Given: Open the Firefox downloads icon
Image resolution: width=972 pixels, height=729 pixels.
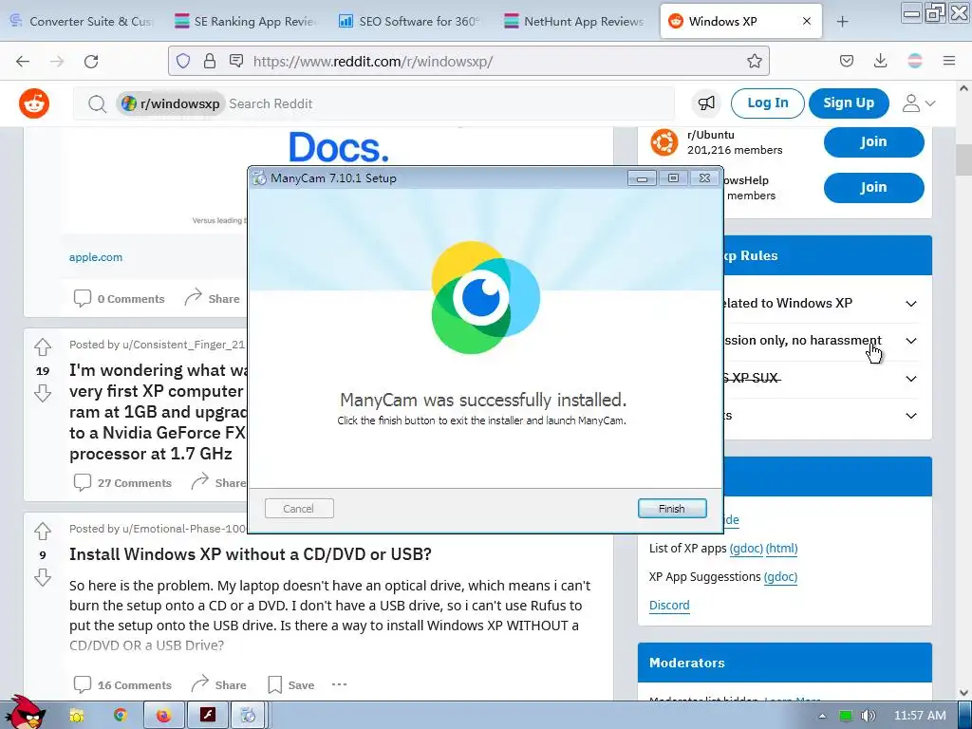Looking at the screenshot, I should 880,61.
